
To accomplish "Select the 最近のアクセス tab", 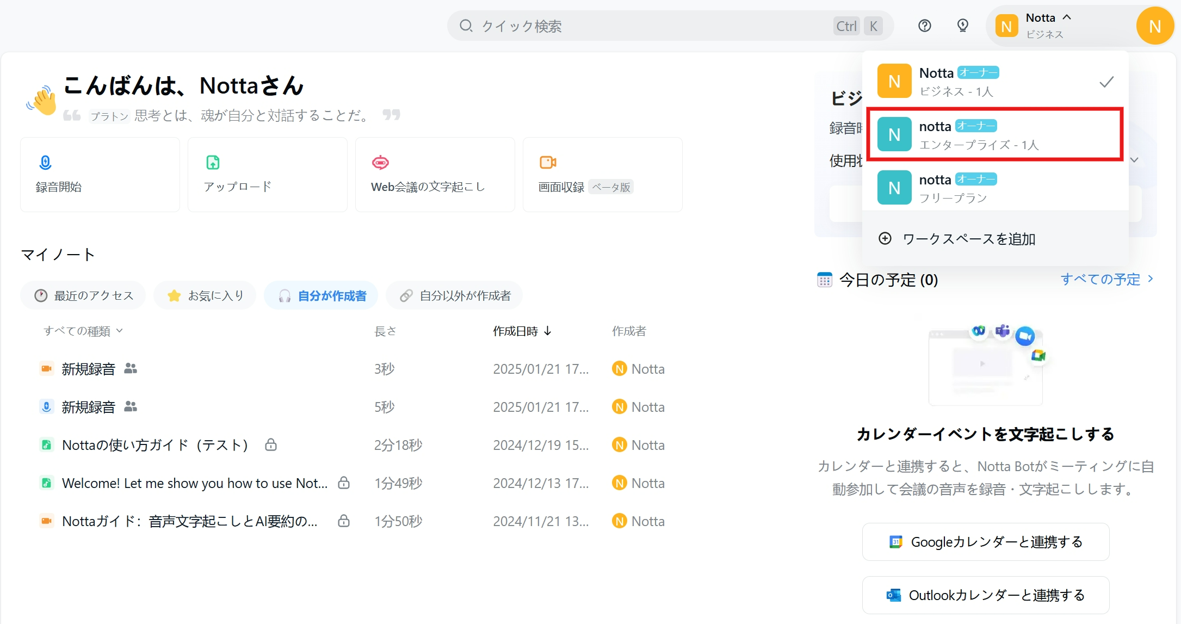I will point(83,295).
